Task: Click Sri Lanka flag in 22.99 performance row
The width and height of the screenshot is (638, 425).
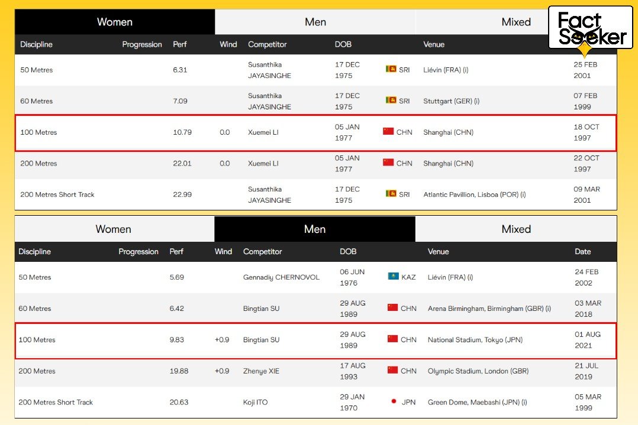Action: click(391, 194)
